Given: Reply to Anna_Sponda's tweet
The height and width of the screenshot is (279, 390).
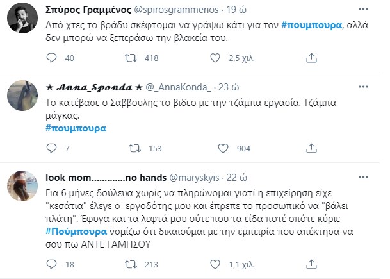Looking at the screenshot, I should tap(54, 149).
